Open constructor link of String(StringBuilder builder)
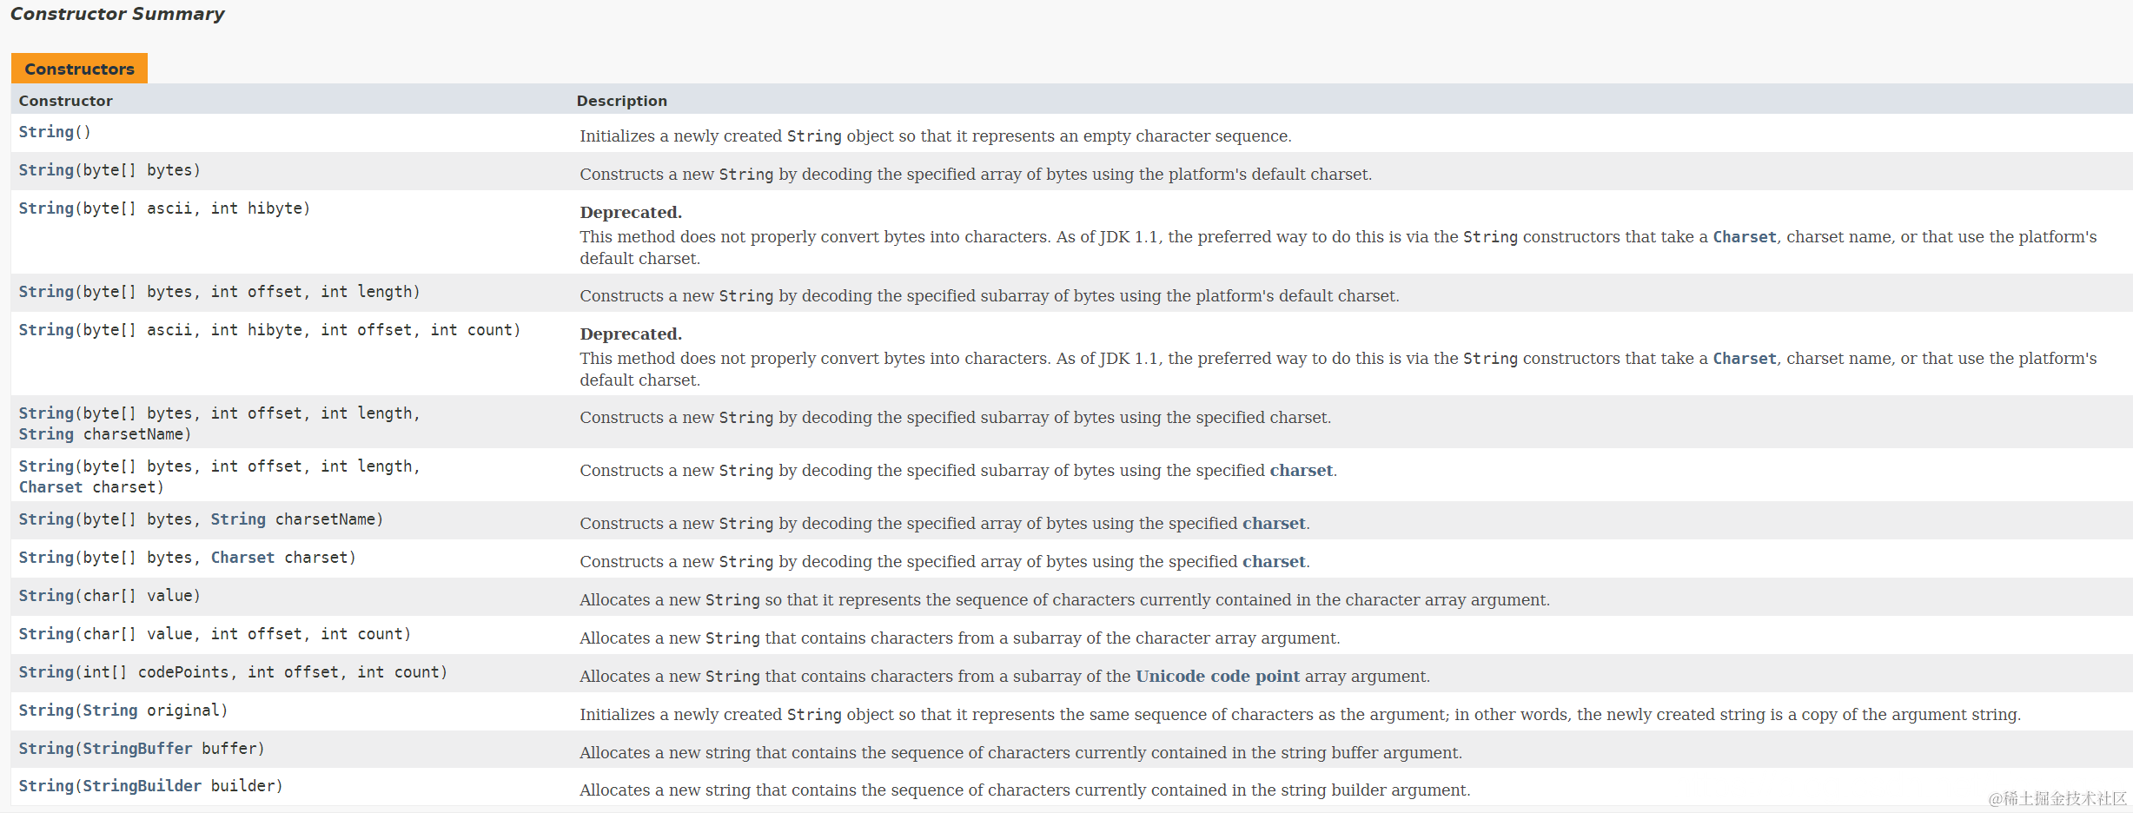 (x=46, y=786)
